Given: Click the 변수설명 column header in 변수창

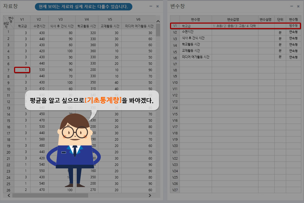Looking at the screenshot, I should click(x=266, y=20).
